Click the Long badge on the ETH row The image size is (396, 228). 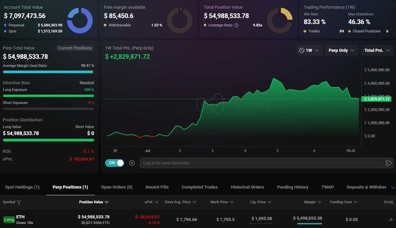[x=9, y=220]
